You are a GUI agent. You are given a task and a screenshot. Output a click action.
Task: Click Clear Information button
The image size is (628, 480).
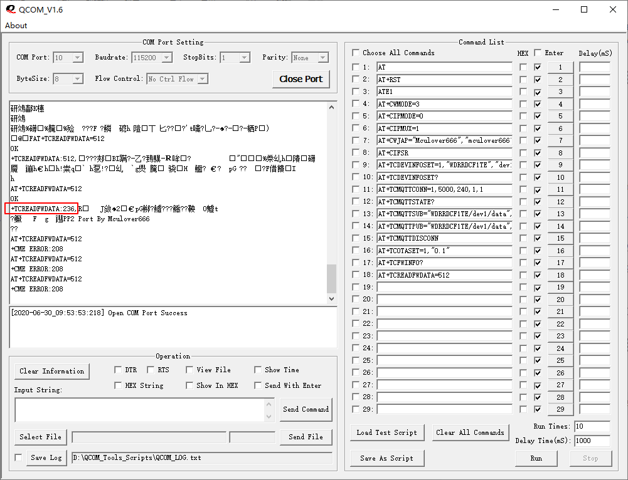[51, 371]
